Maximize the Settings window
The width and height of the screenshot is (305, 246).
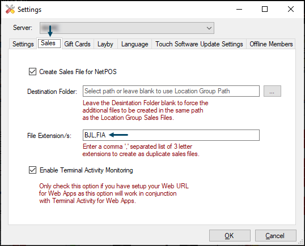point(265,9)
